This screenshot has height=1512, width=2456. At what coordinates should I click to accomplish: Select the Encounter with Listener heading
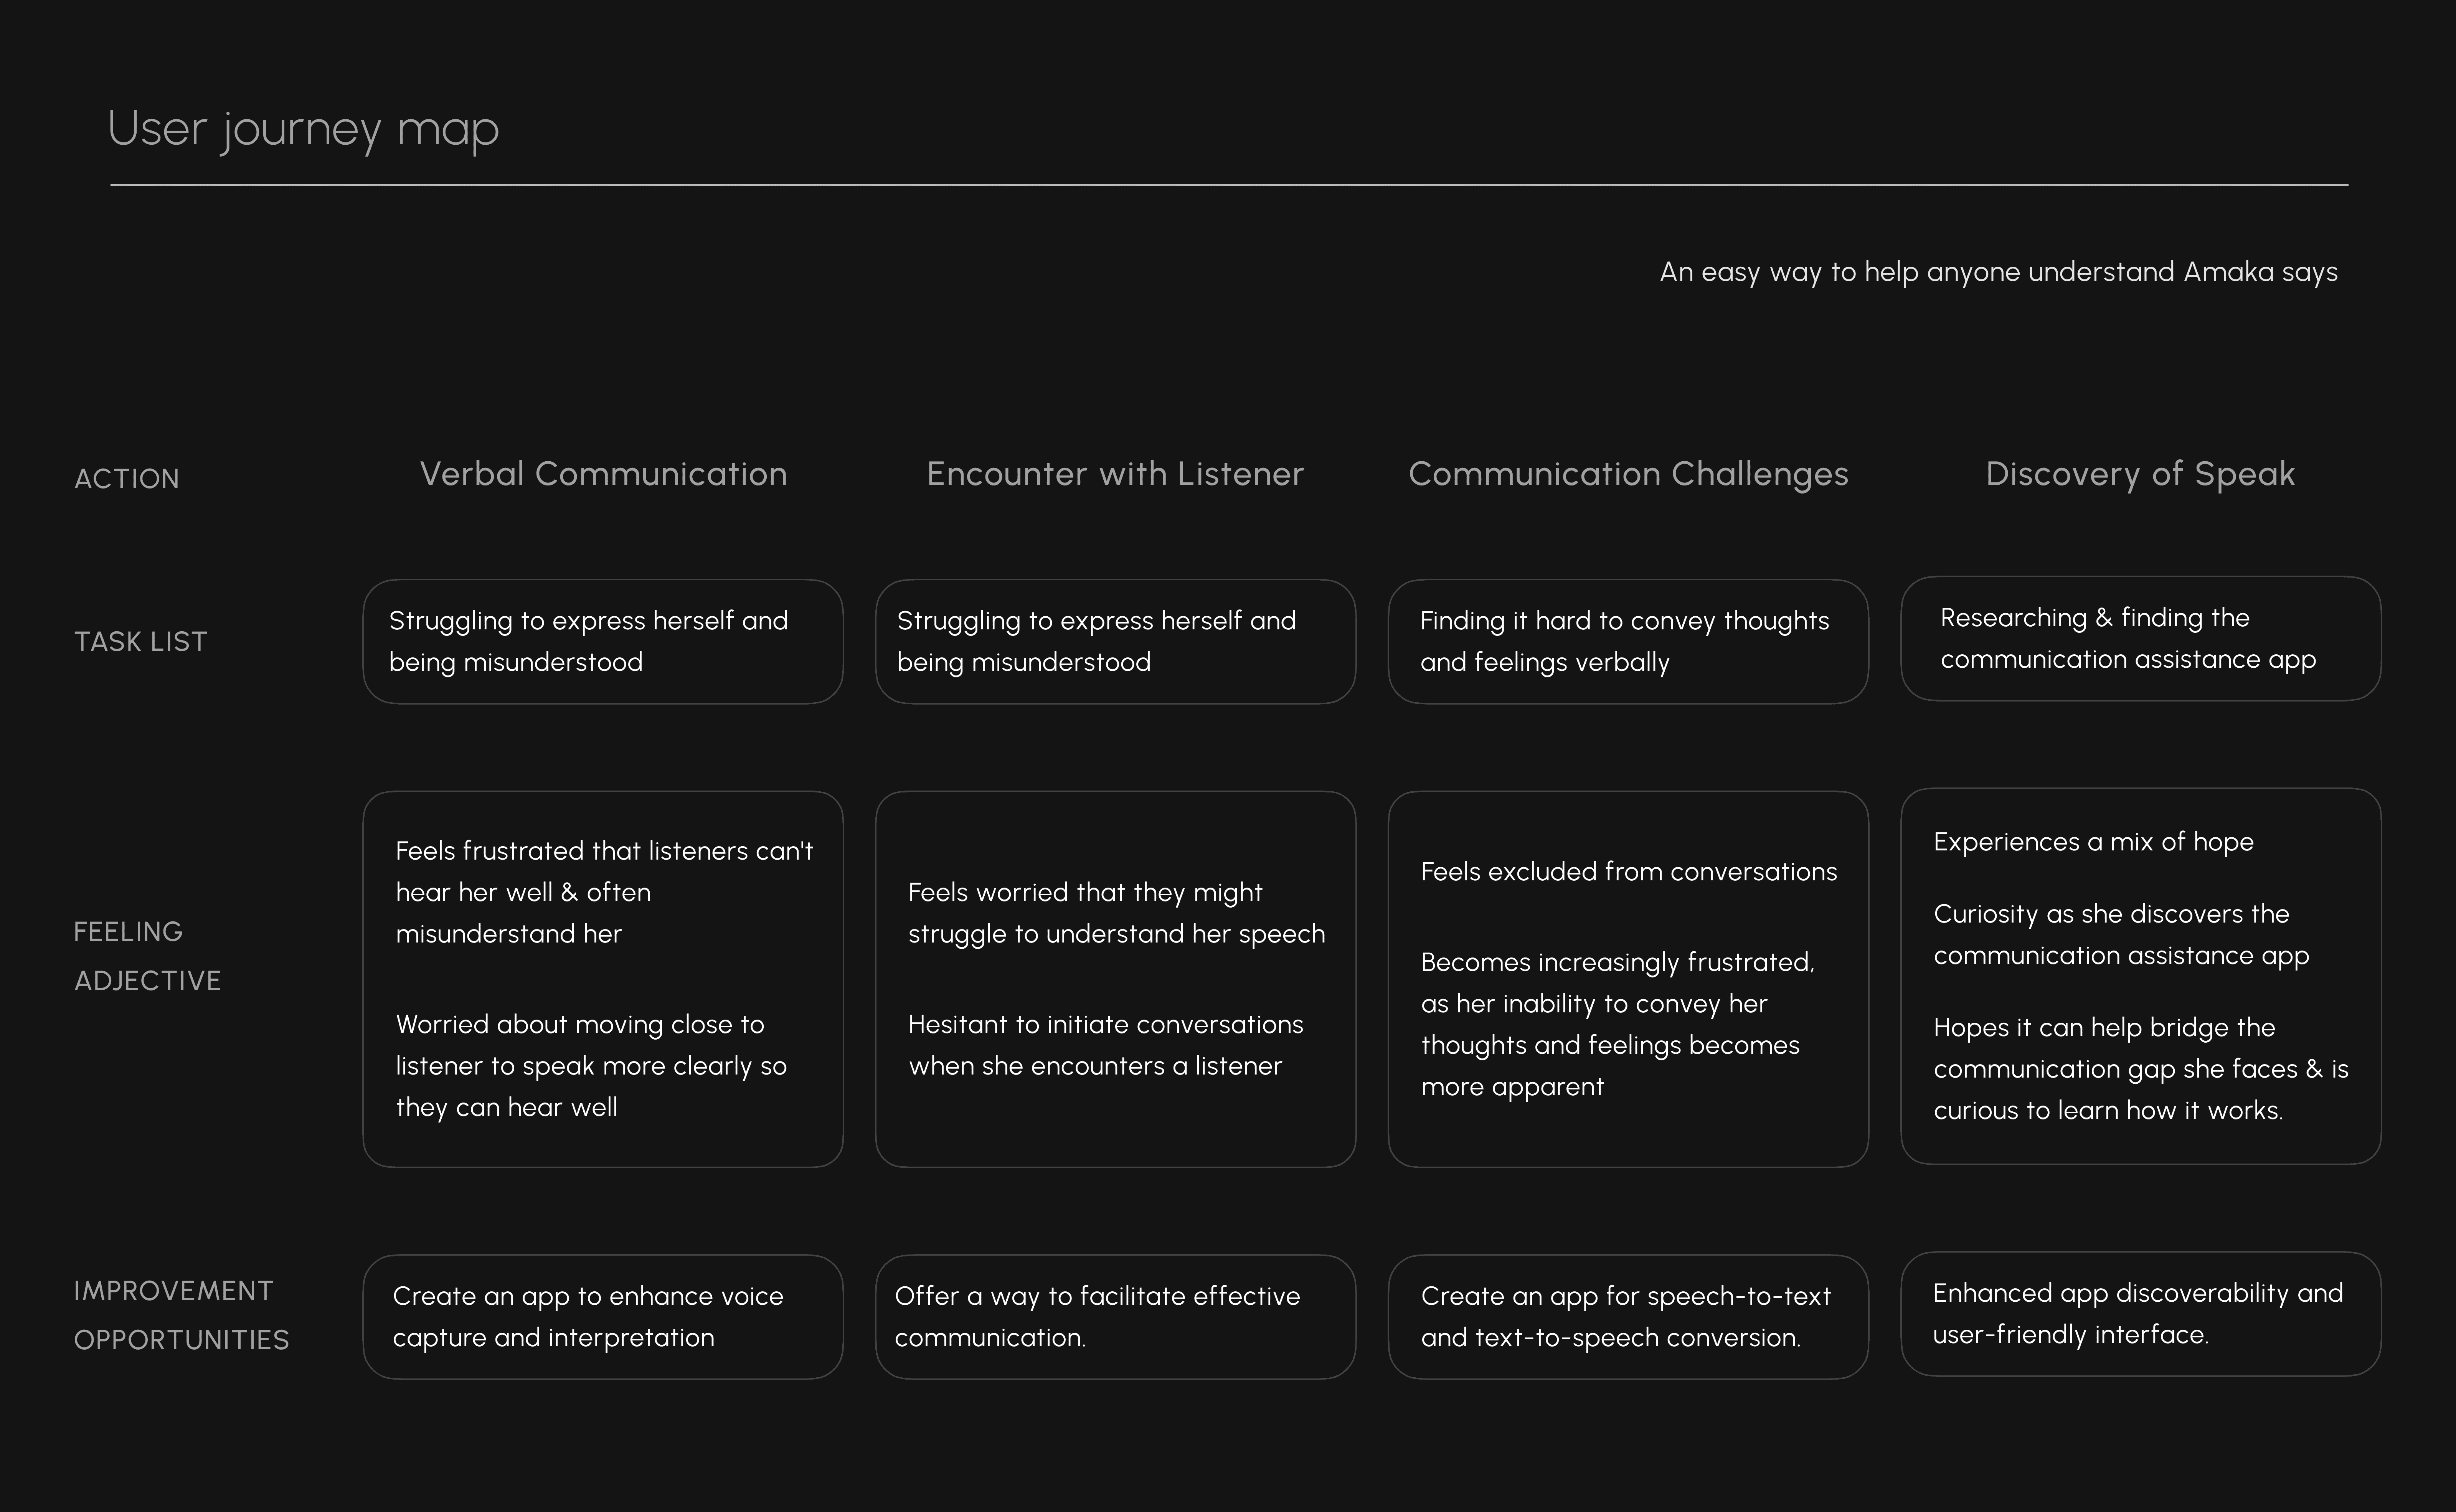tap(1115, 474)
